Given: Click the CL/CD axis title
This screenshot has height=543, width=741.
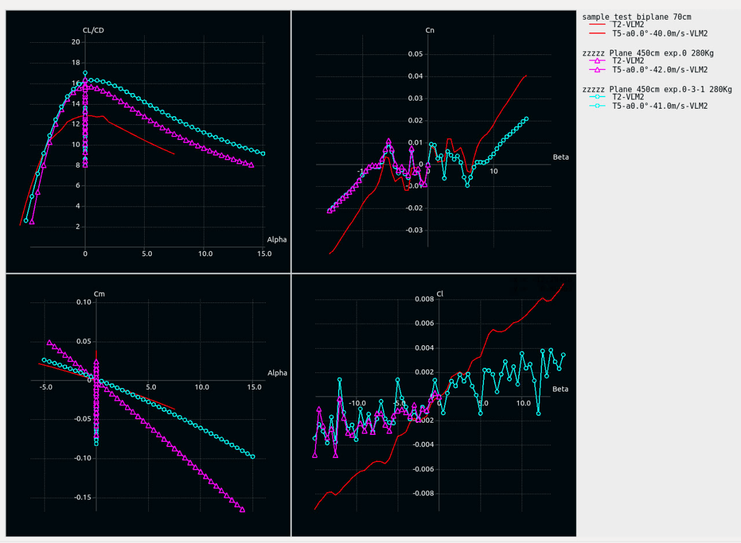Looking at the screenshot, I should coord(93,30).
